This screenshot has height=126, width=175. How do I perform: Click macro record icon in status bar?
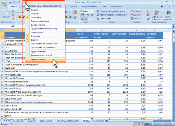12,124
